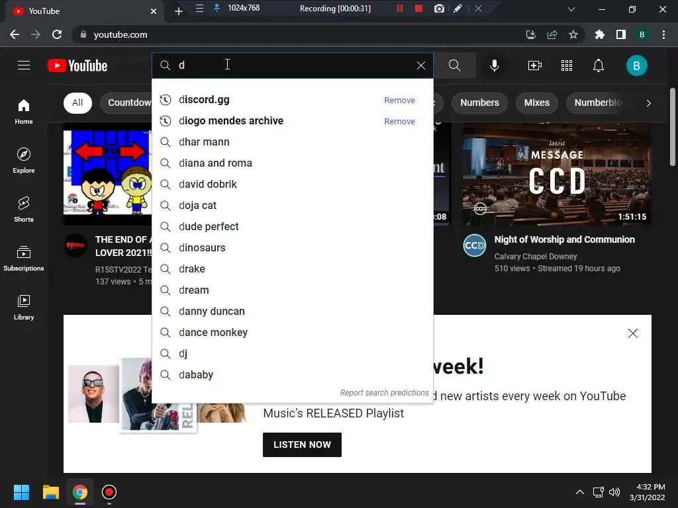The height and width of the screenshot is (508, 678).
Task: Choose diana and roma suggestion
Action: (x=292, y=163)
